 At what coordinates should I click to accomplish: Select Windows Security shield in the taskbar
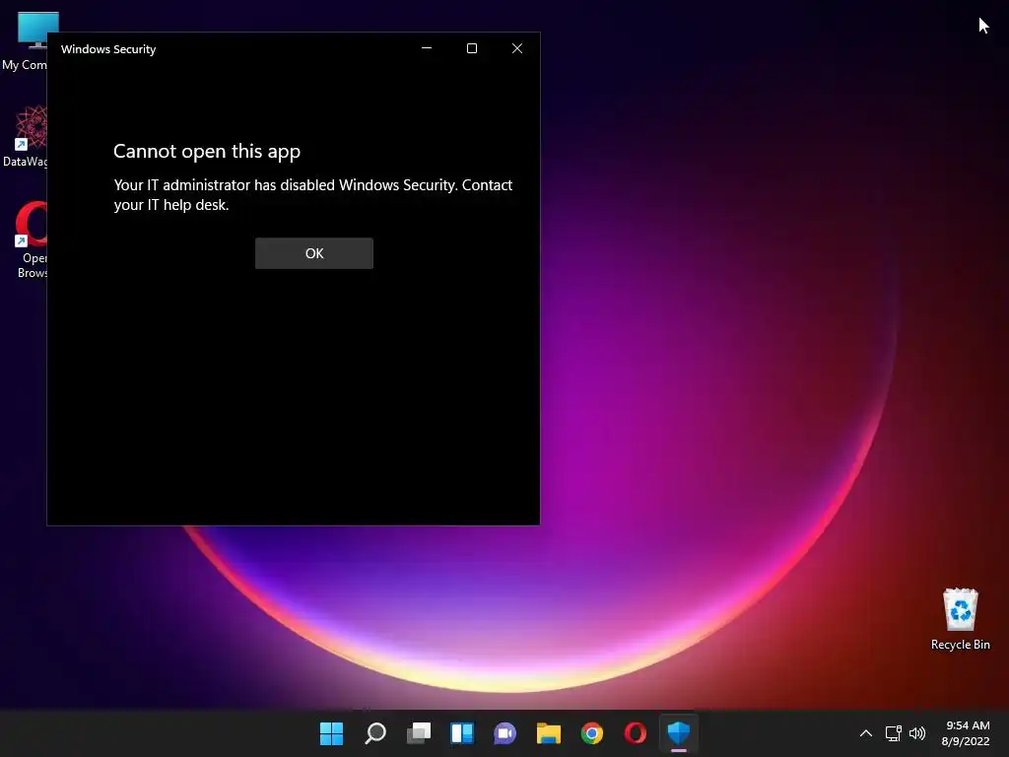click(679, 733)
